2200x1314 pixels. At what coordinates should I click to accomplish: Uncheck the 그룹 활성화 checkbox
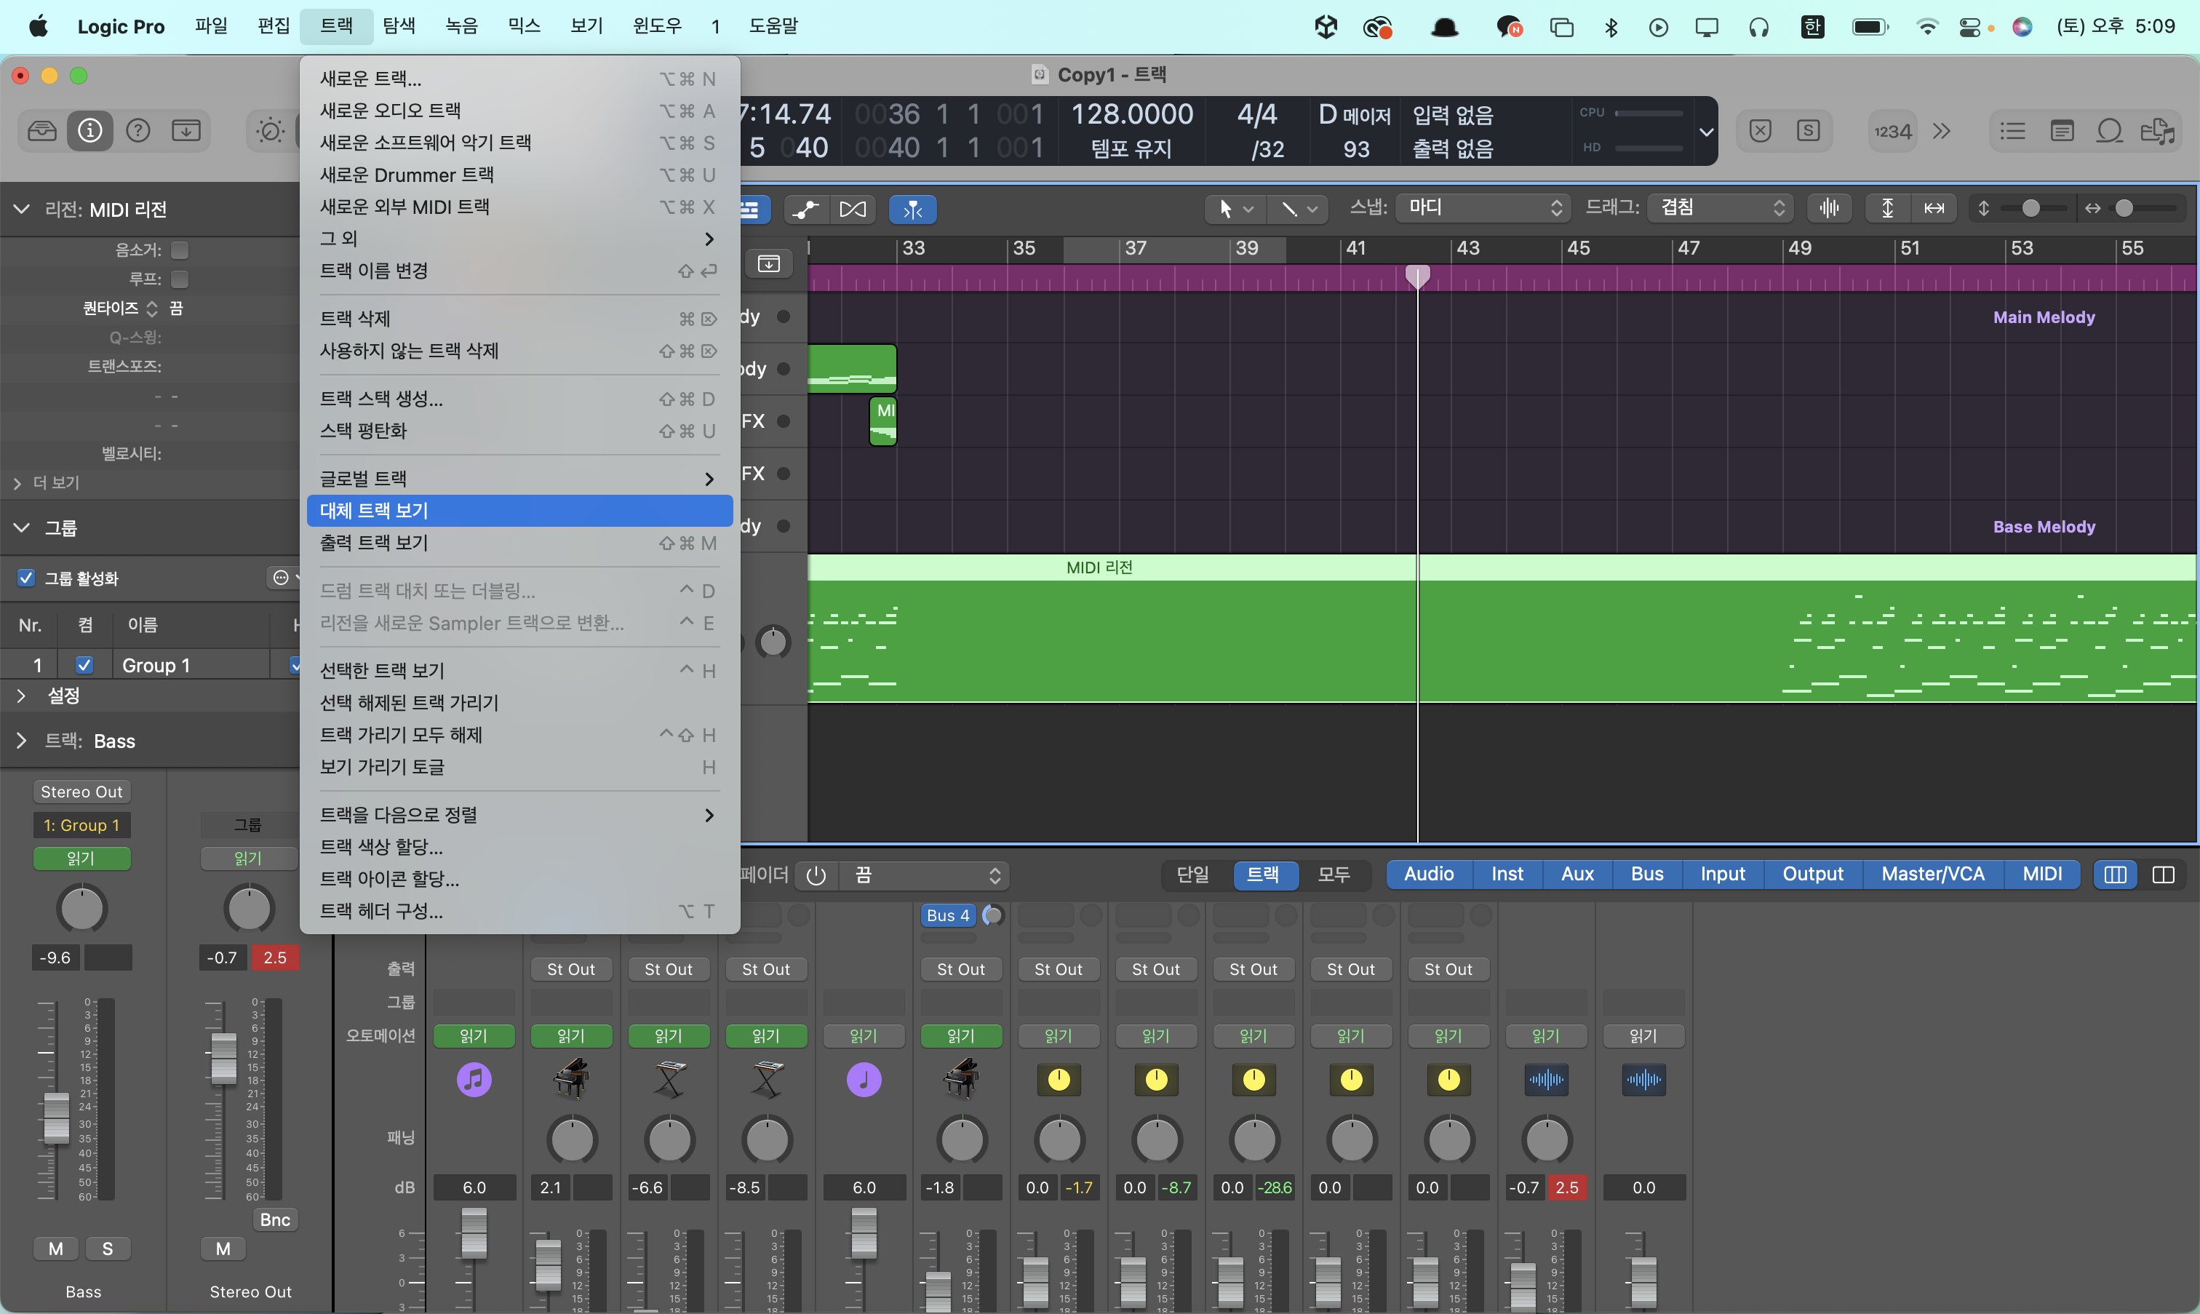[27, 578]
